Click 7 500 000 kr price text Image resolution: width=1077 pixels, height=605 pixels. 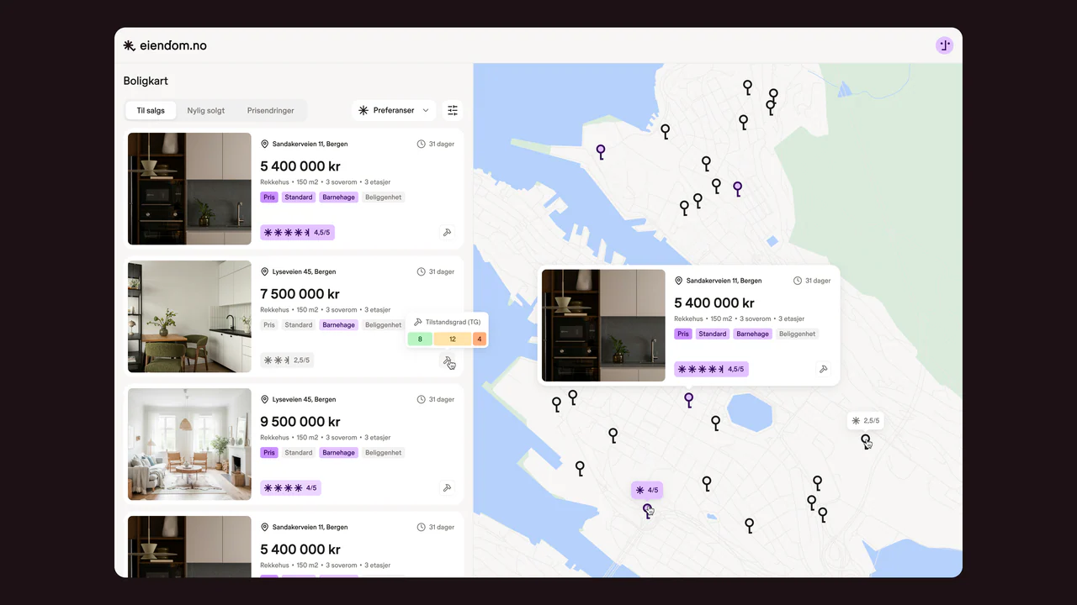[300, 294]
